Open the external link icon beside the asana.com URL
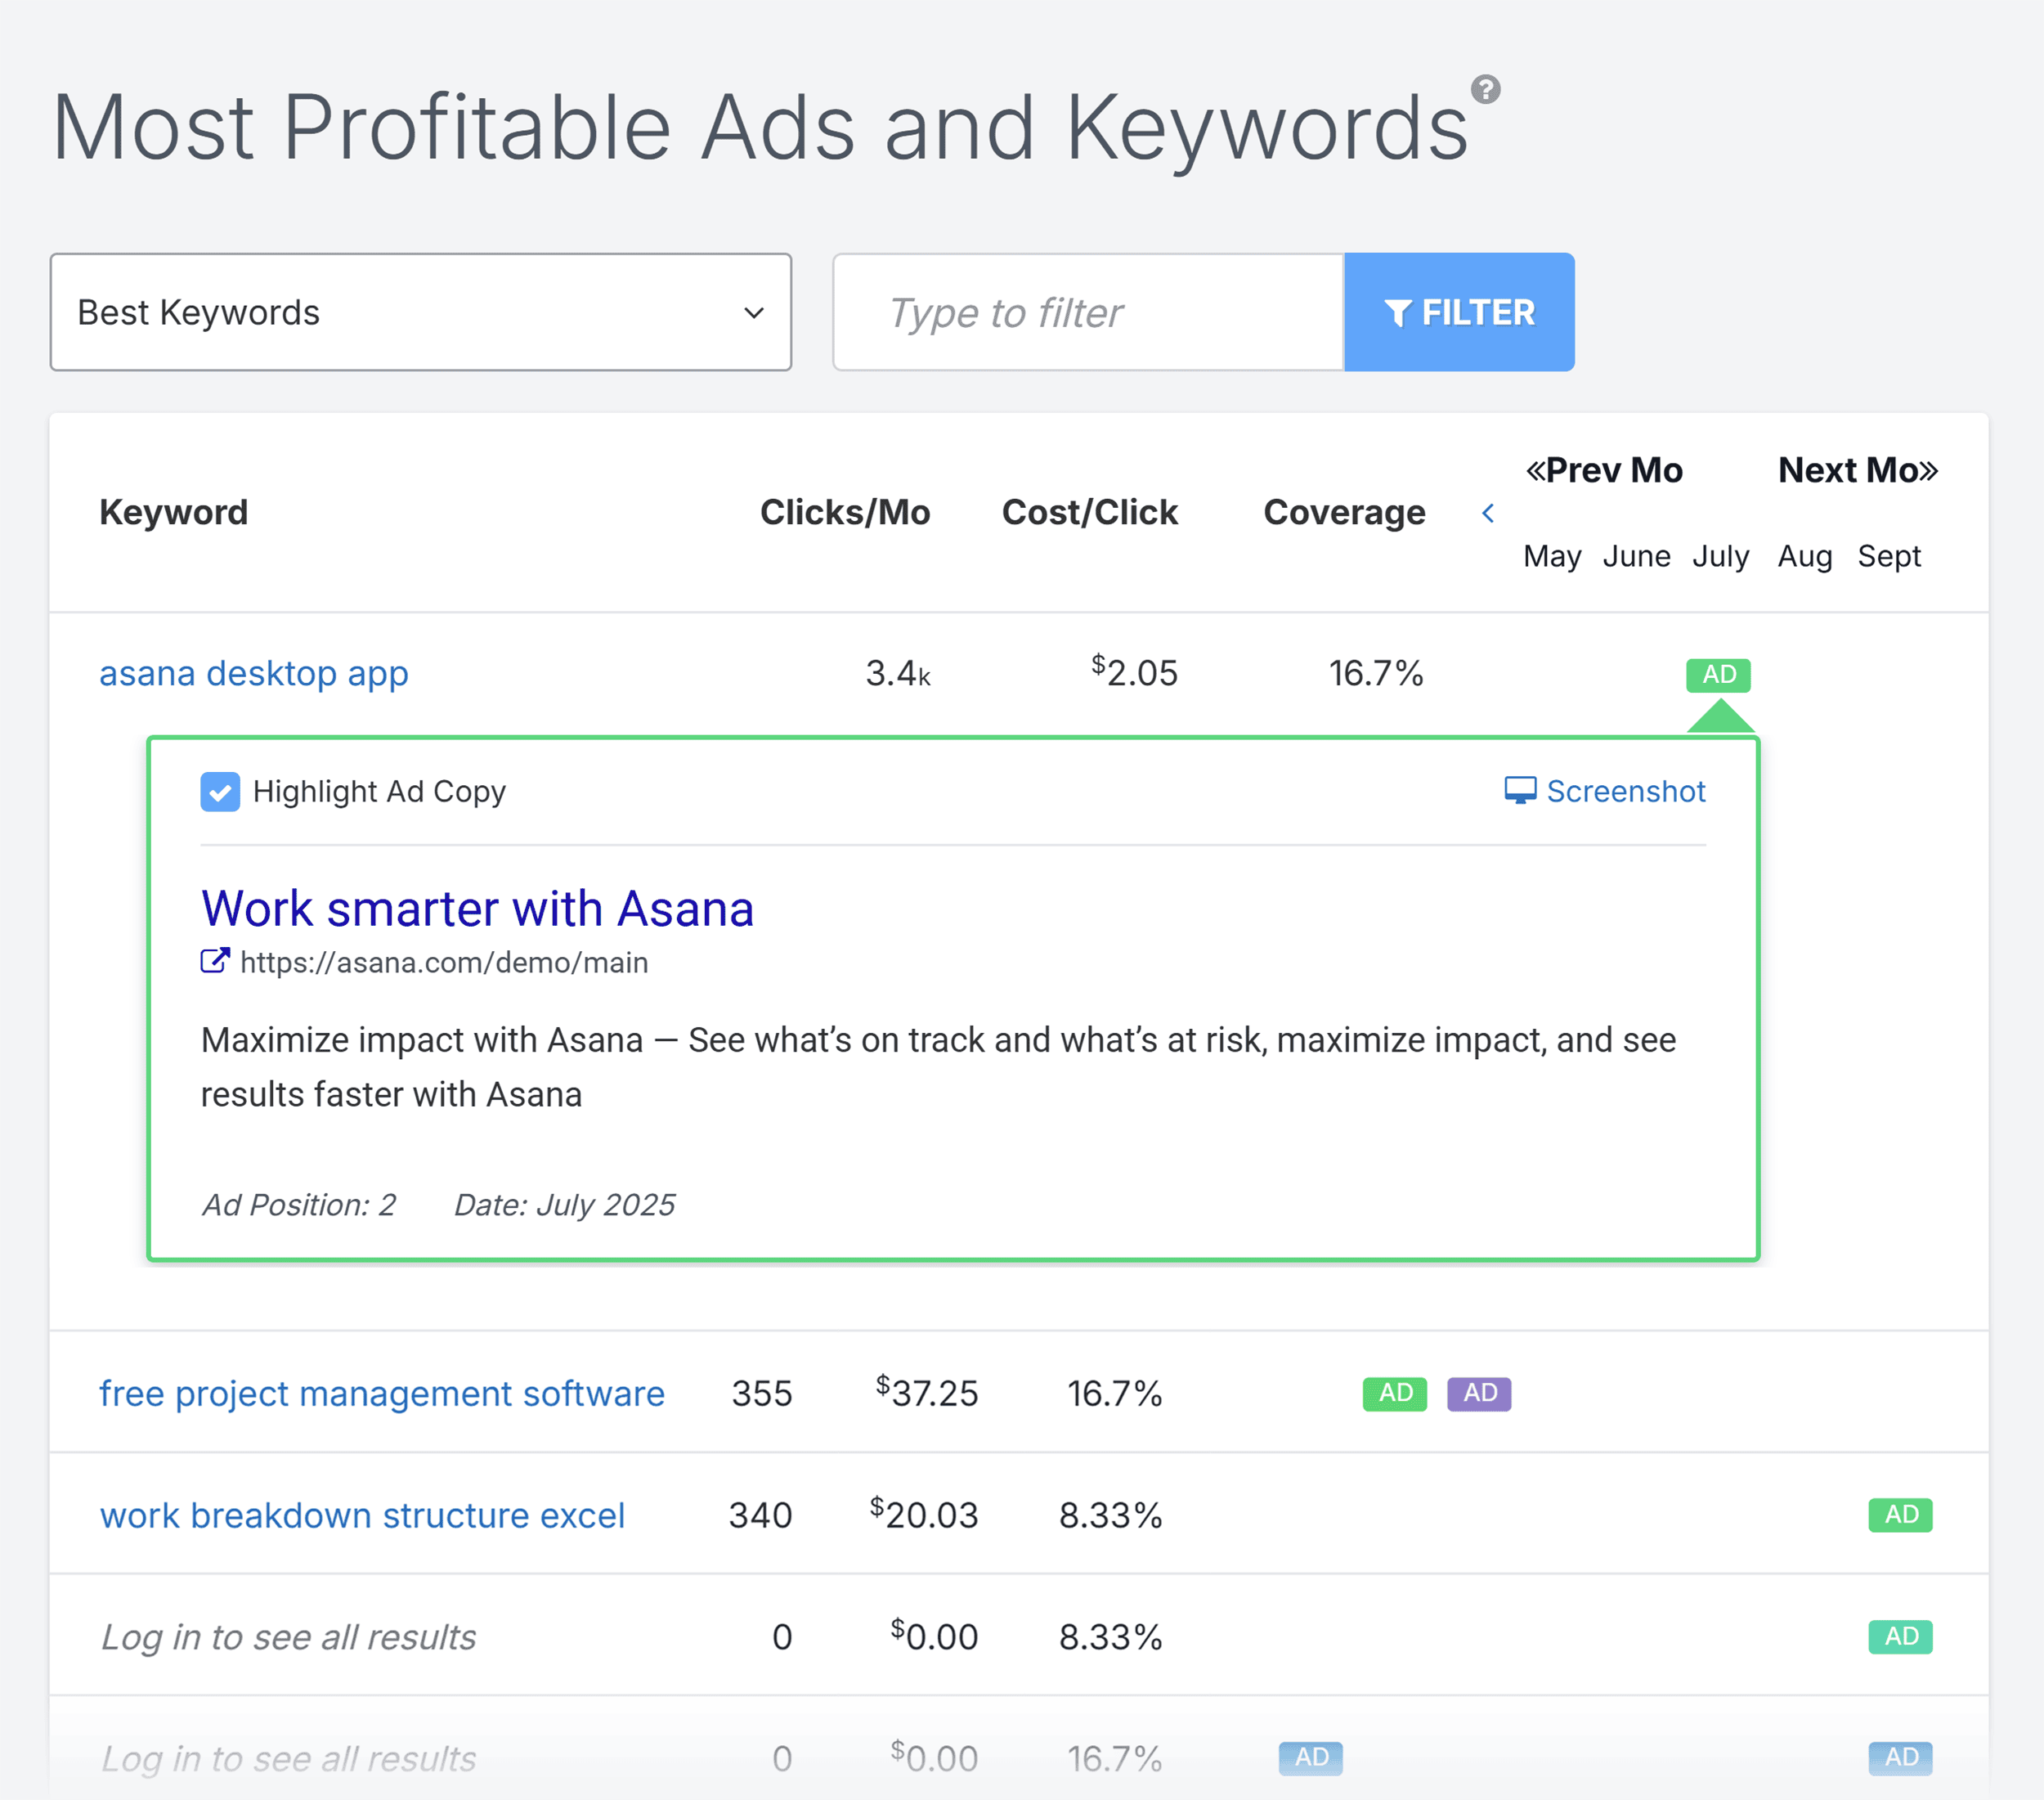The width and height of the screenshot is (2044, 1800). 213,961
